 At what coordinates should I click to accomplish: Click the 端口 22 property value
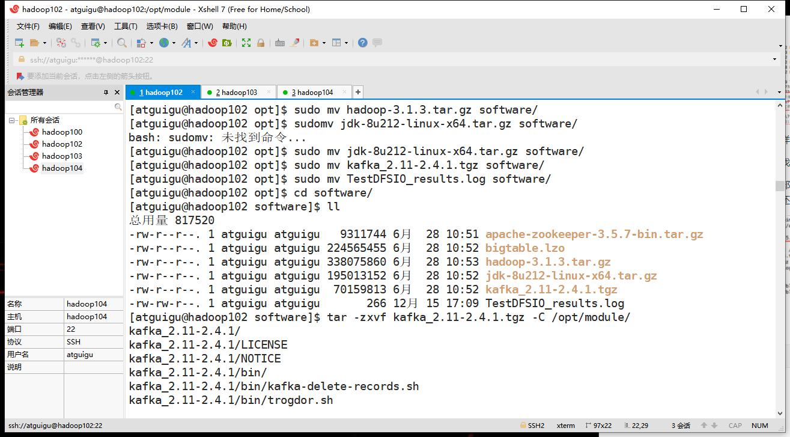coord(94,329)
